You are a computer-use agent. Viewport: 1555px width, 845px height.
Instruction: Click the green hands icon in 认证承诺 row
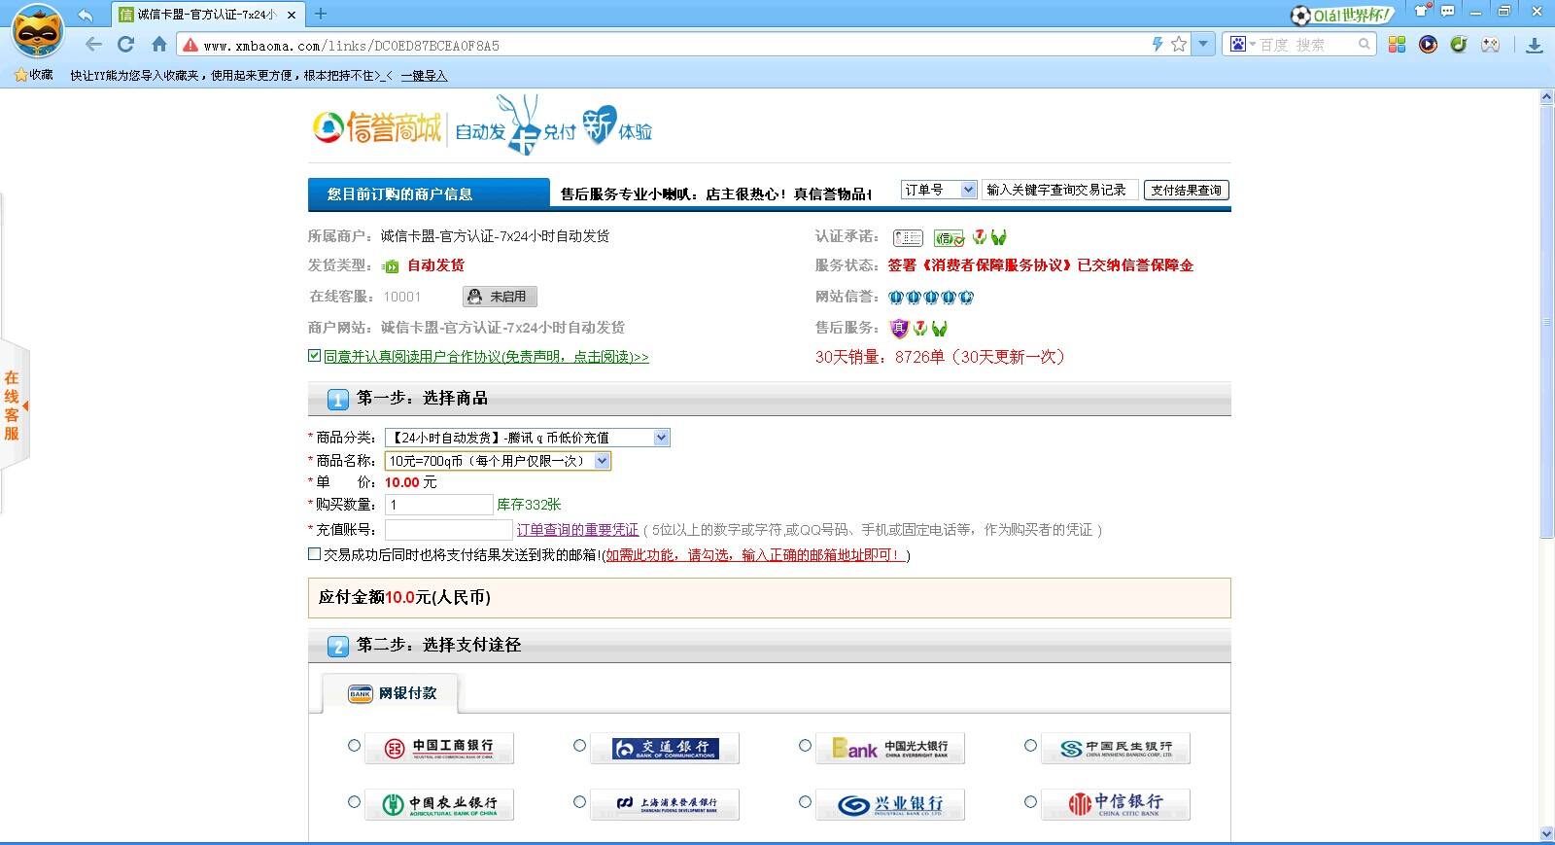999,237
